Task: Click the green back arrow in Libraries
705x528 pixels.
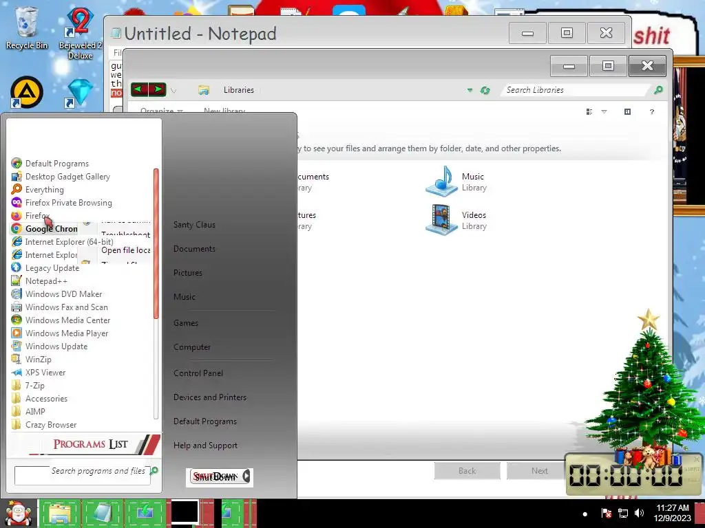Action: pyautogui.click(x=139, y=89)
